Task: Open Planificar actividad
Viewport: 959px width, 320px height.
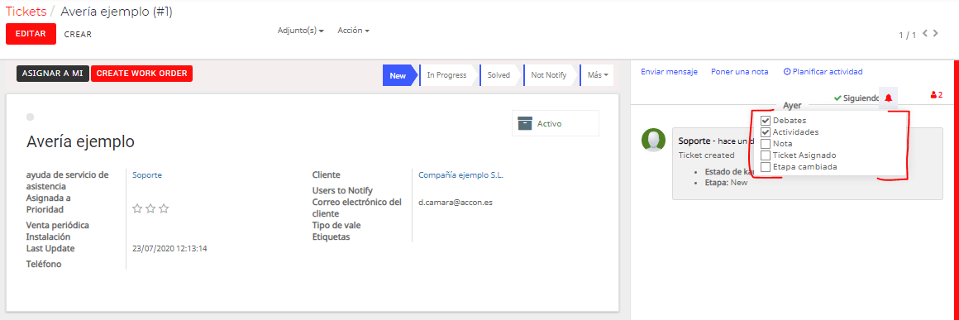Action: (x=823, y=72)
